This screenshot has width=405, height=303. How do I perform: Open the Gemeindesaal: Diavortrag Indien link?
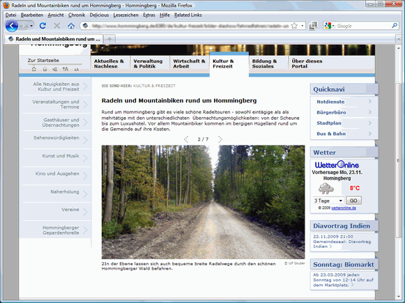click(342, 244)
